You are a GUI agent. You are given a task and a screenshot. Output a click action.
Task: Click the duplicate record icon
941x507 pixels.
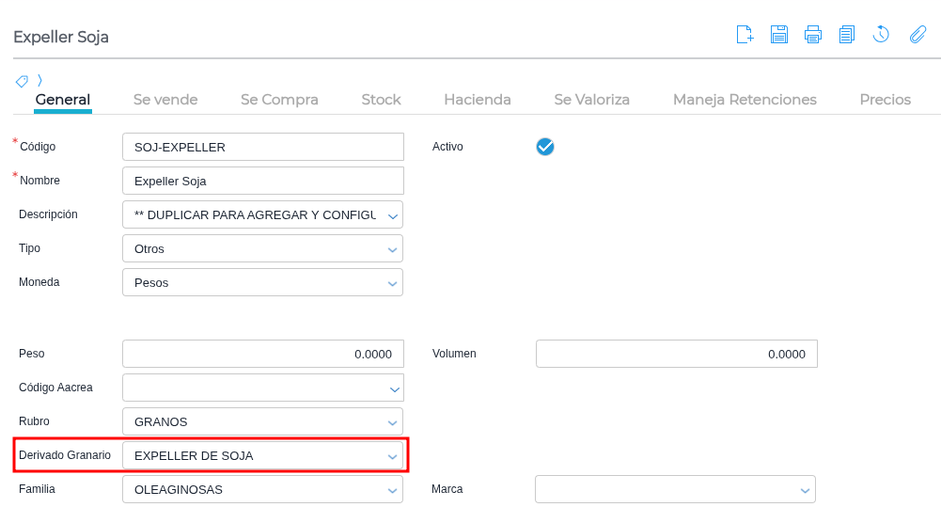coord(847,35)
